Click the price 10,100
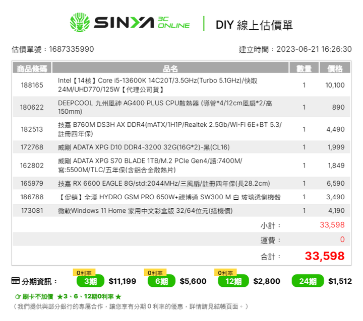Screen dimensions: 363x321 coord(335,85)
